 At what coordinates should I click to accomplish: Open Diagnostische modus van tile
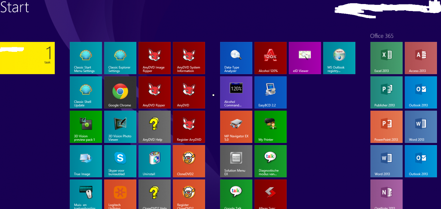click(270, 161)
